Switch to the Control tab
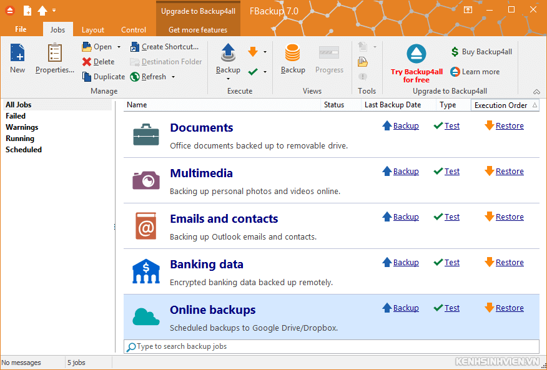The height and width of the screenshot is (370, 547). (134, 30)
